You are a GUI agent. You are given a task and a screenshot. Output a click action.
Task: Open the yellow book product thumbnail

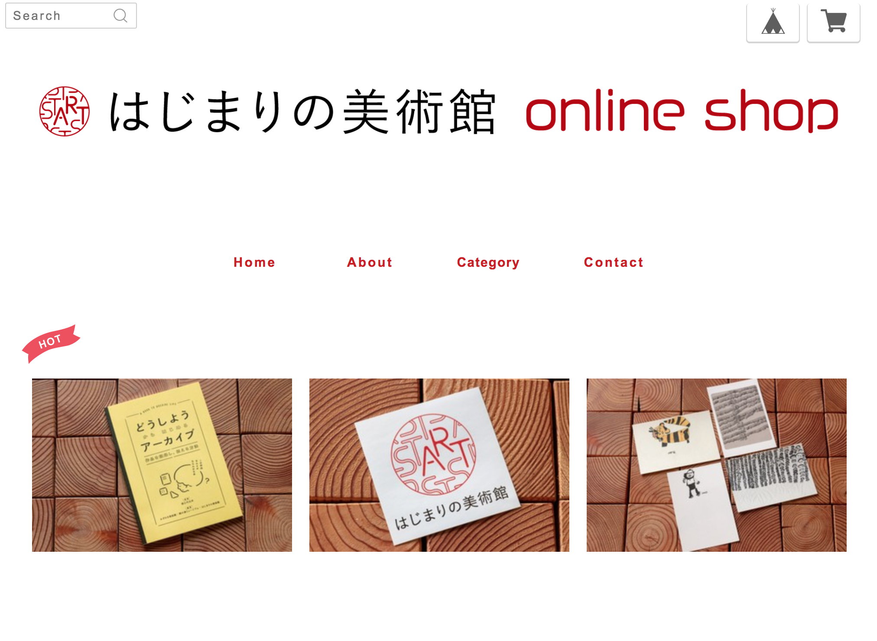coord(162,465)
